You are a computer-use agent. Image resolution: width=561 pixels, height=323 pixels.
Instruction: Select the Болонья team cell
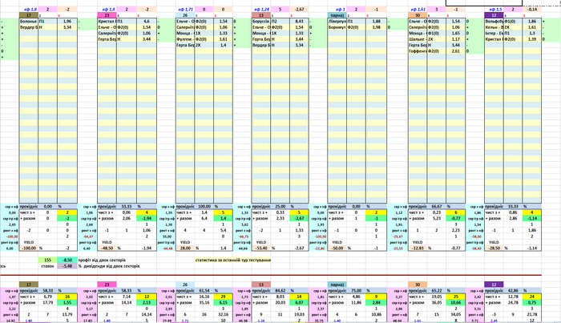[x=29, y=21]
